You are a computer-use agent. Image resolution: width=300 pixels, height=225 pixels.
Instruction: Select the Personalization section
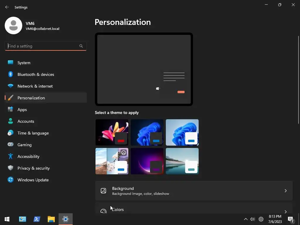pyautogui.click(x=45, y=98)
